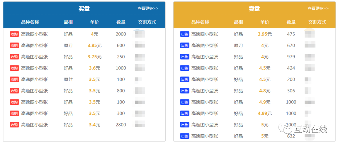Screen dimensions: 338x144
Task: Click the 收购 tag on the 3.4元 row
Action: 14,125
